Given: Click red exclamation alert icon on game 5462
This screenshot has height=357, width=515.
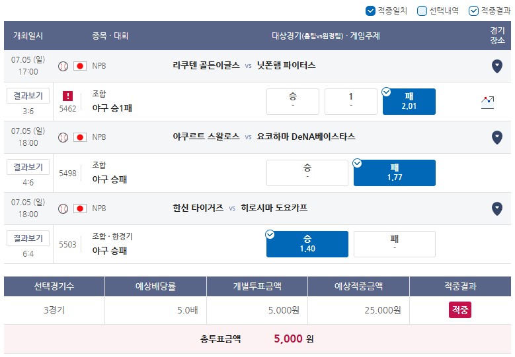Looking at the screenshot, I should (67, 96).
